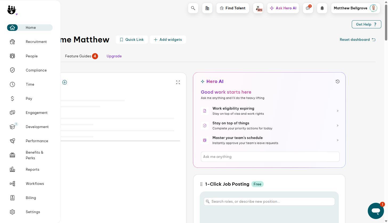Go to People menu label
Screen dimensions: 388x223
click(x=32, y=56)
